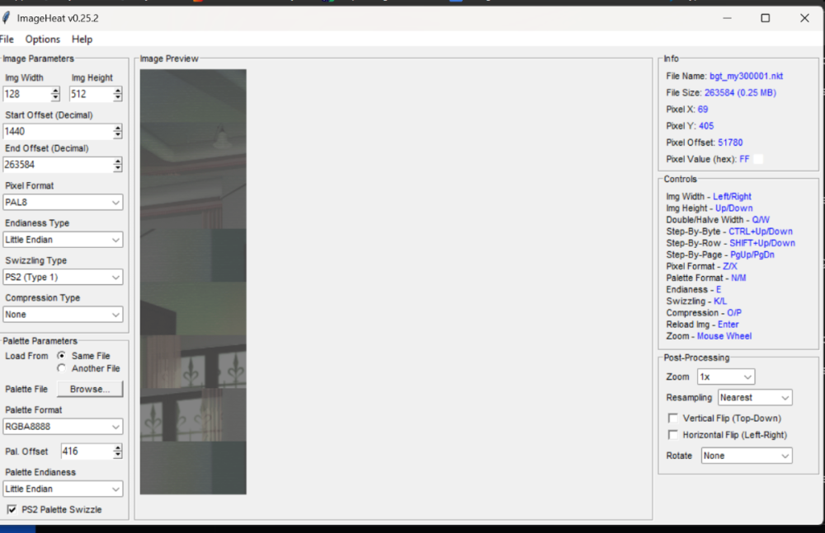Open the Resampling Nearest dropdown
Screen dimensions: 825x533
point(755,398)
